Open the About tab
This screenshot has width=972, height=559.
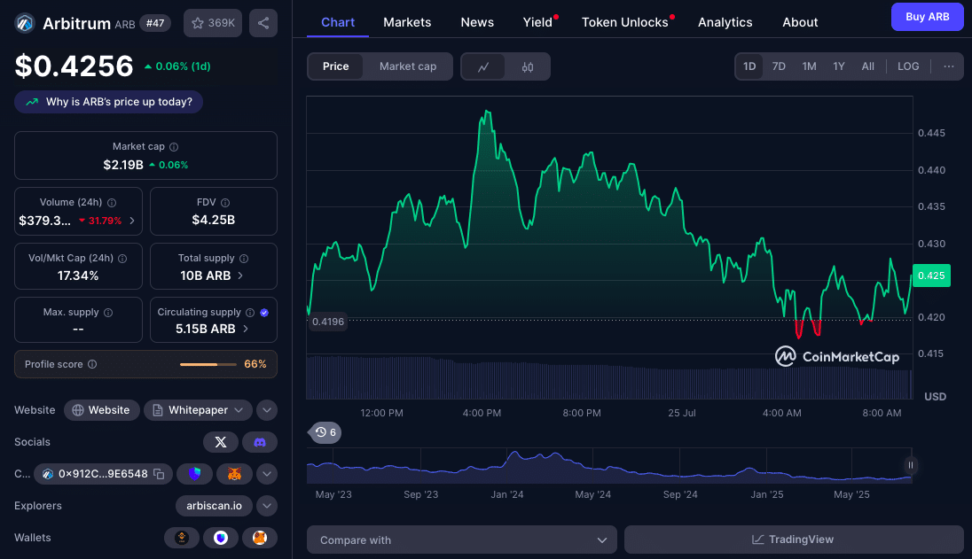(x=800, y=22)
